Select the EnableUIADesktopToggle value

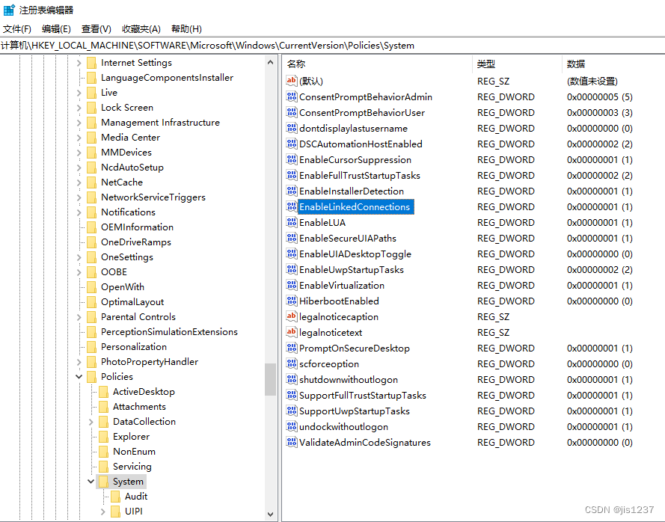click(x=355, y=254)
